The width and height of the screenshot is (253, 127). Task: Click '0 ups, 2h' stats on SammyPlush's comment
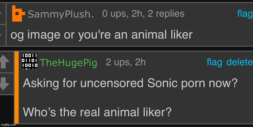[x=123, y=13]
